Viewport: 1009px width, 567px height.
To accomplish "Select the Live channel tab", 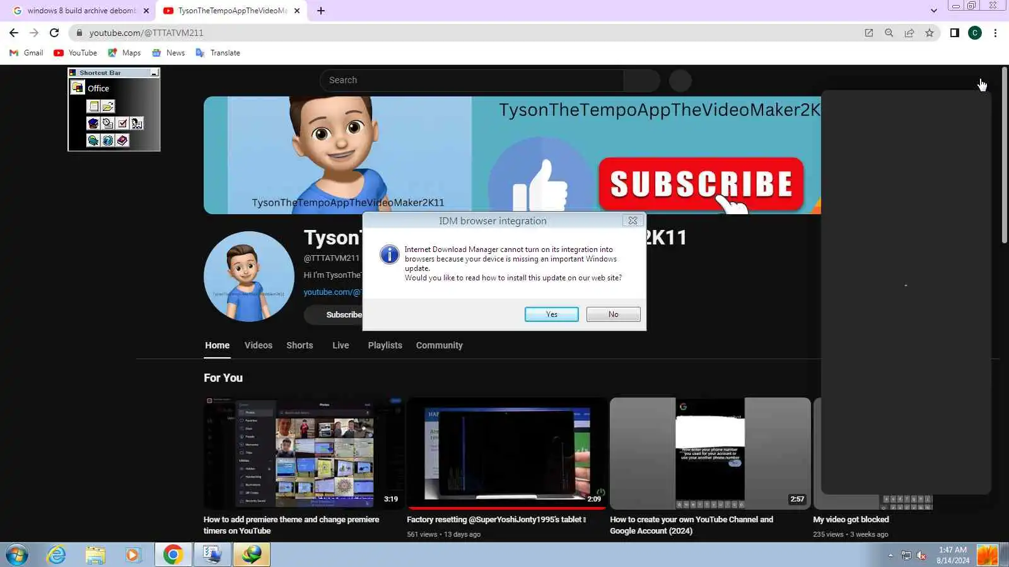I will click(341, 345).
